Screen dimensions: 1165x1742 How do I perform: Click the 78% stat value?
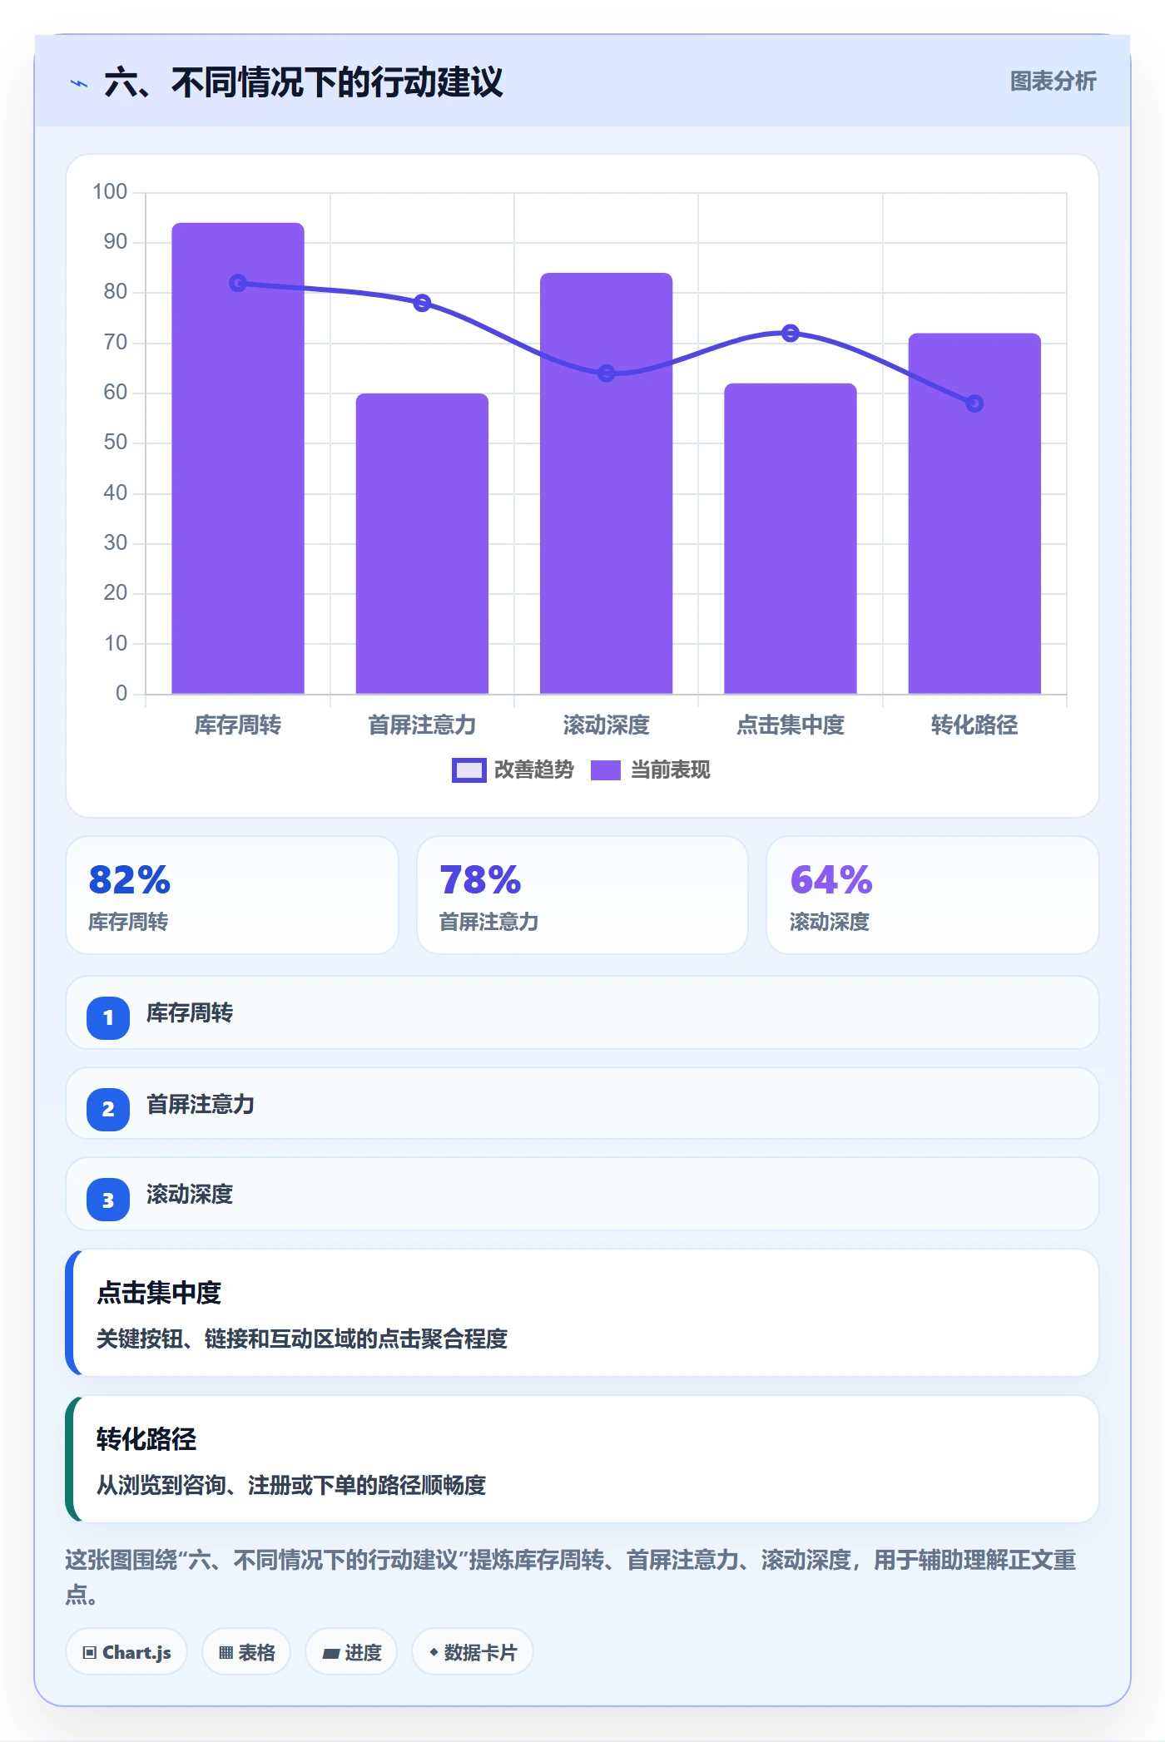click(480, 880)
